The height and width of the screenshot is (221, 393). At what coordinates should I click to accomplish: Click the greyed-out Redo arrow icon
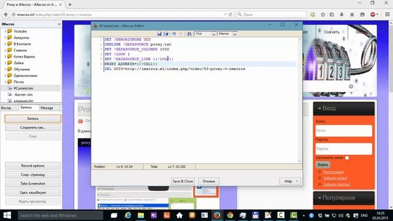pyautogui.click(x=181, y=34)
